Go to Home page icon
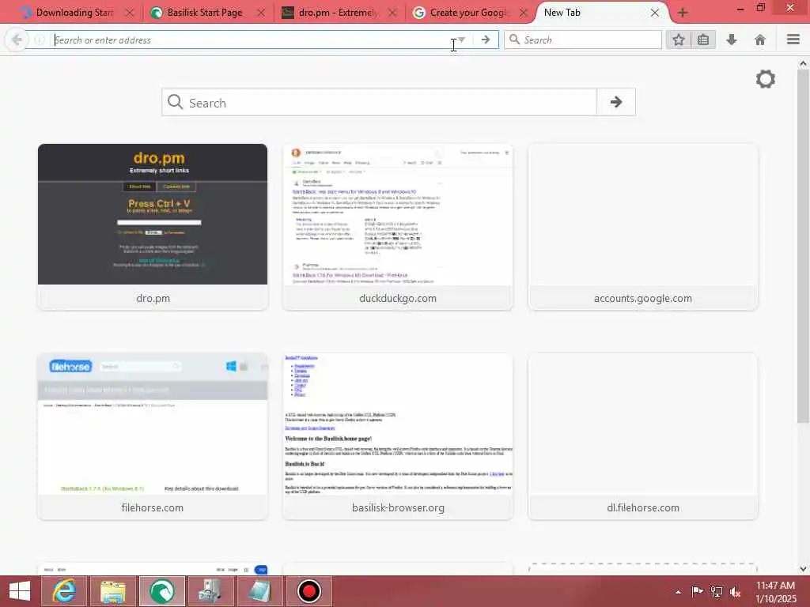This screenshot has height=607, width=810. 760,40
